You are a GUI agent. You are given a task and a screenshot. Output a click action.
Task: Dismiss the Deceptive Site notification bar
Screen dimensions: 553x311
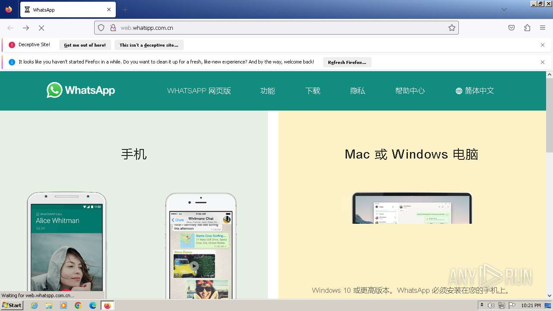pyautogui.click(x=543, y=45)
